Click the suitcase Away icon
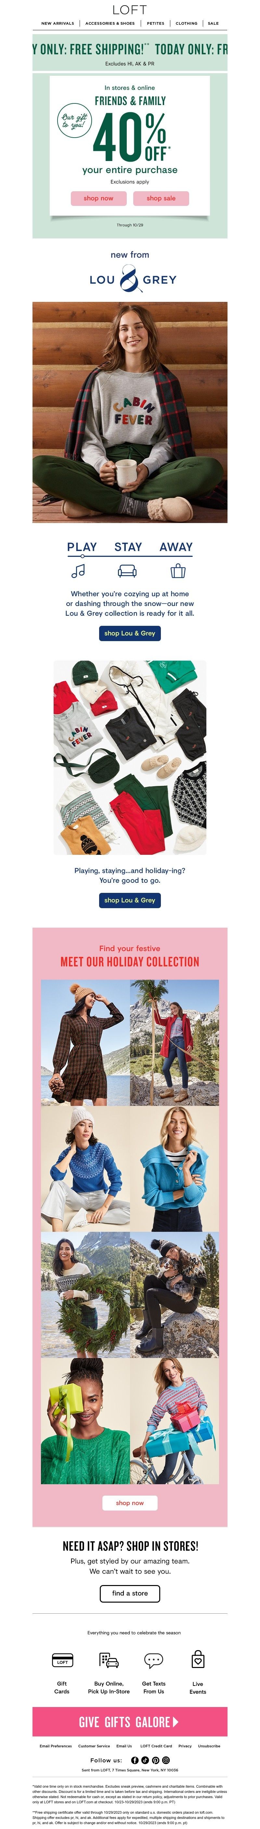Image resolution: width=260 pixels, height=1829 pixels. 178,570
